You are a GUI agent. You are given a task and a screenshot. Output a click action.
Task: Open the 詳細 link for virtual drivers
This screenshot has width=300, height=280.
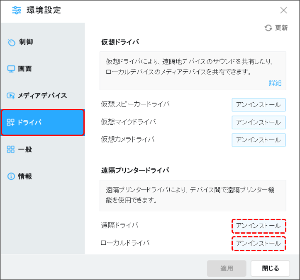(x=275, y=83)
